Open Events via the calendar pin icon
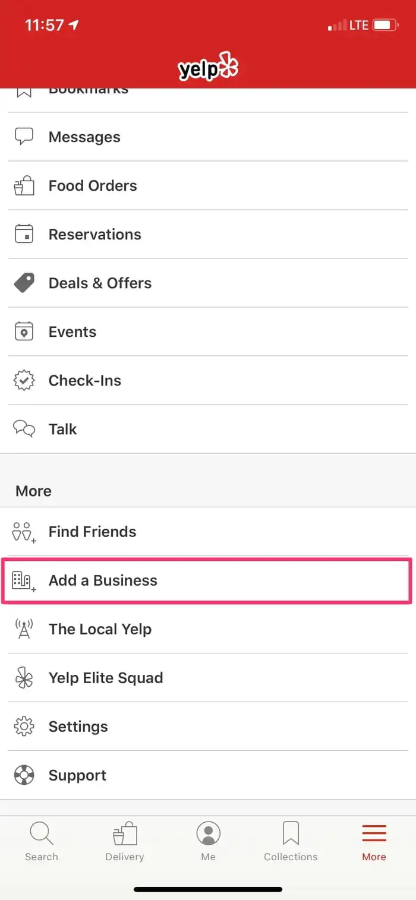Image resolution: width=416 pixels, height=900 pixels. pyautogui.click(x=24, y=331)
